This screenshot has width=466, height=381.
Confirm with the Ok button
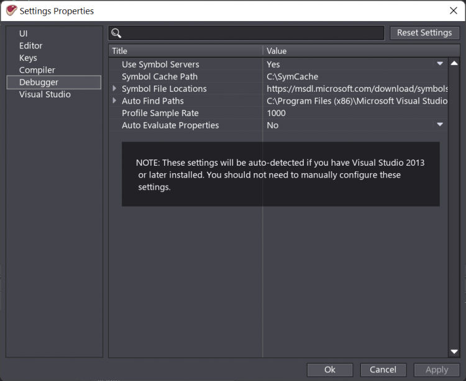click(330, 370)
